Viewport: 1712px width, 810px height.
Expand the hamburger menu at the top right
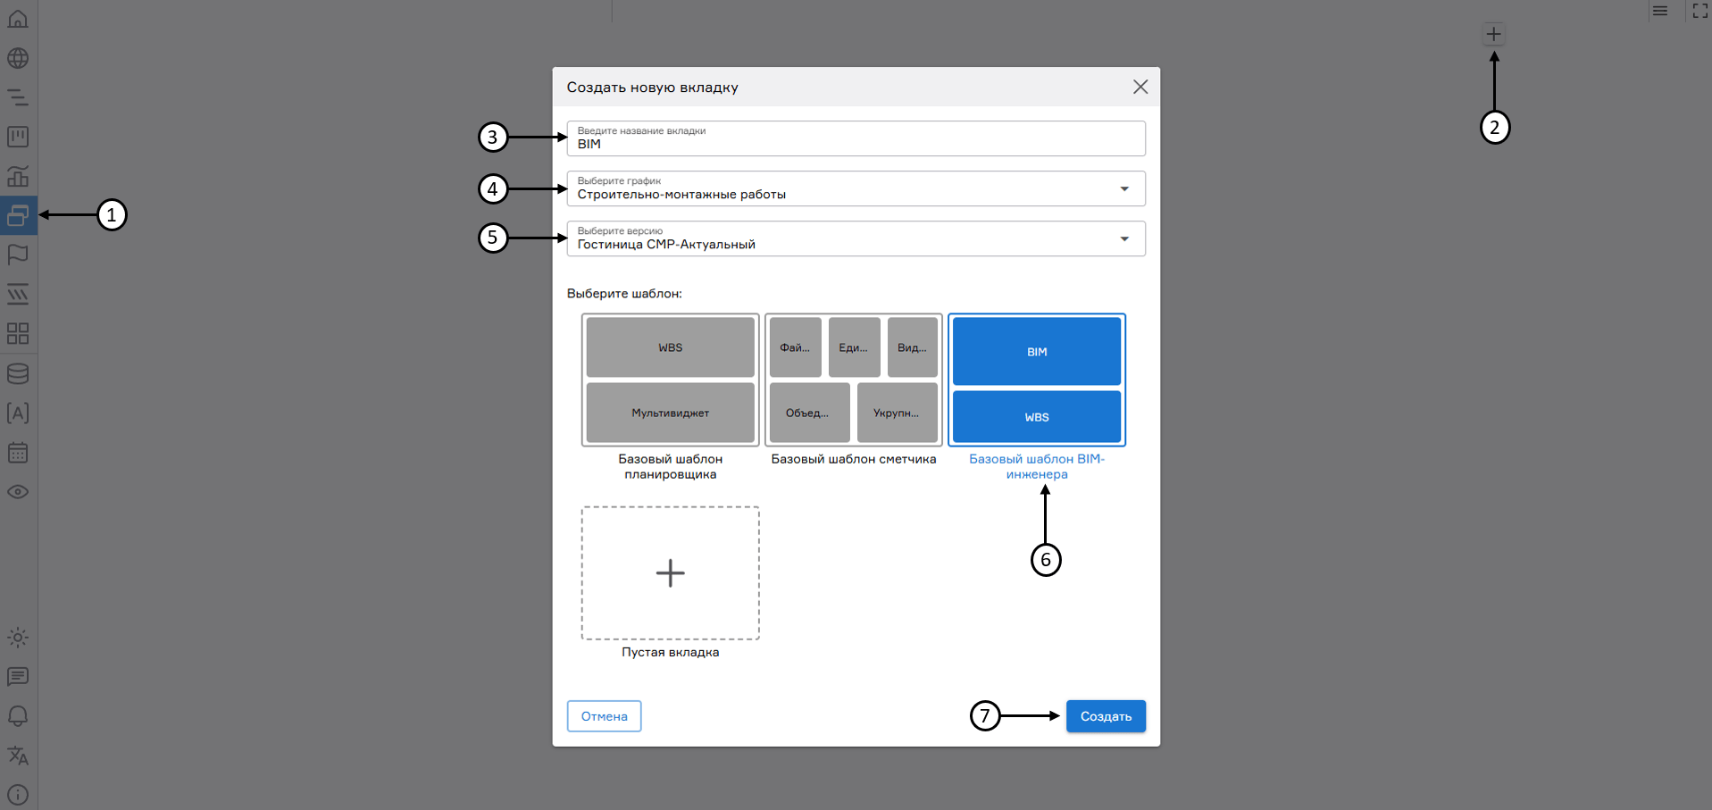pos(1661,11)
